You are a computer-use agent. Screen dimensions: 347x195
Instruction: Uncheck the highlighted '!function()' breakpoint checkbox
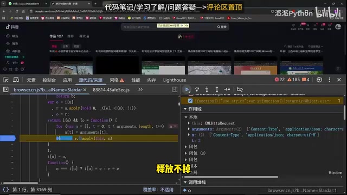tap(190, 101)
